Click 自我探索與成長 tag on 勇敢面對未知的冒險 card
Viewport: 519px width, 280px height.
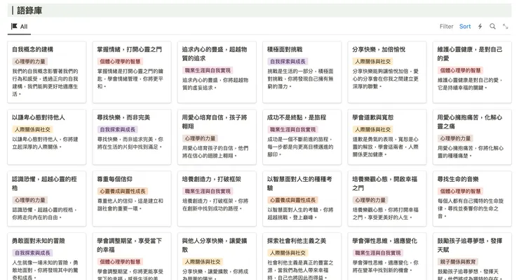pos(32,253)
